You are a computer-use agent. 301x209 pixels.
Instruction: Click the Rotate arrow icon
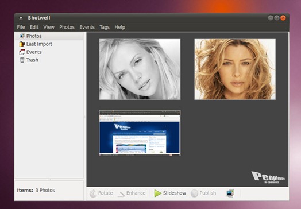tap(93, 193)
